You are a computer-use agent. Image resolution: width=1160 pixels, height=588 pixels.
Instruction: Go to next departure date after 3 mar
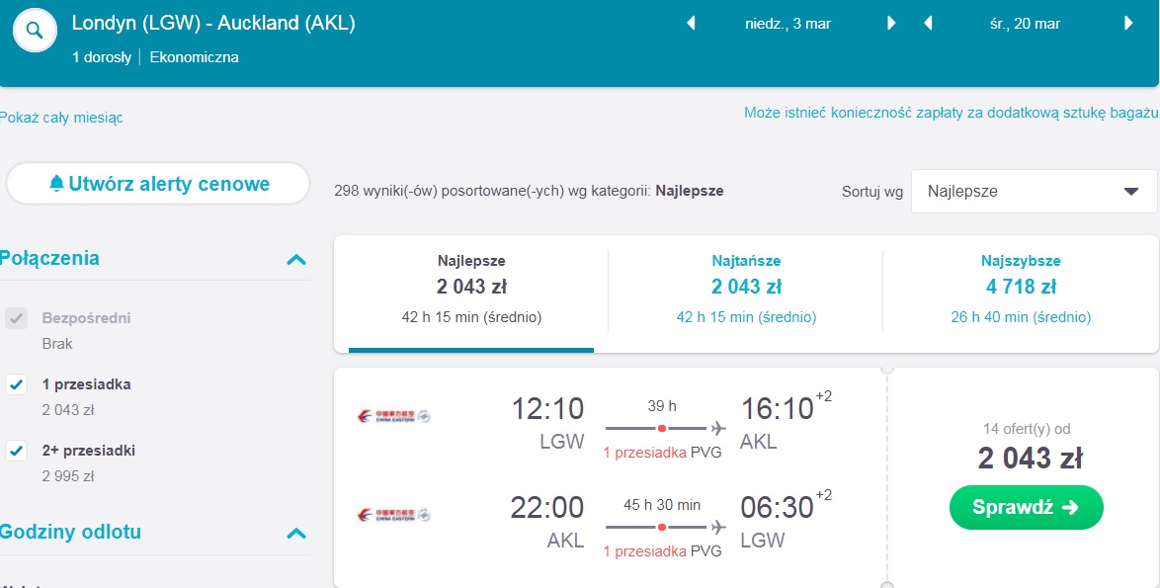[x=891, y=24]
